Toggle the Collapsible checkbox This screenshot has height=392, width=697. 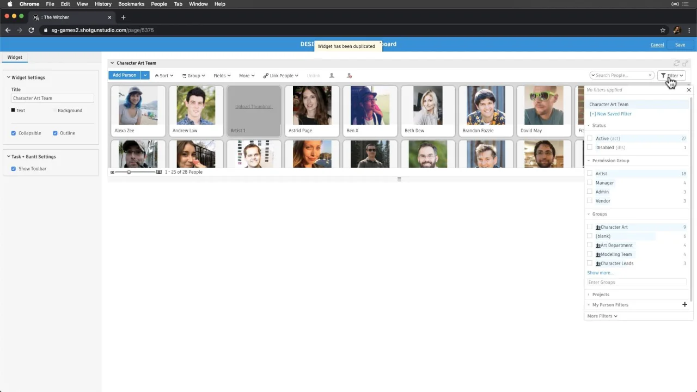click(14, 133)
